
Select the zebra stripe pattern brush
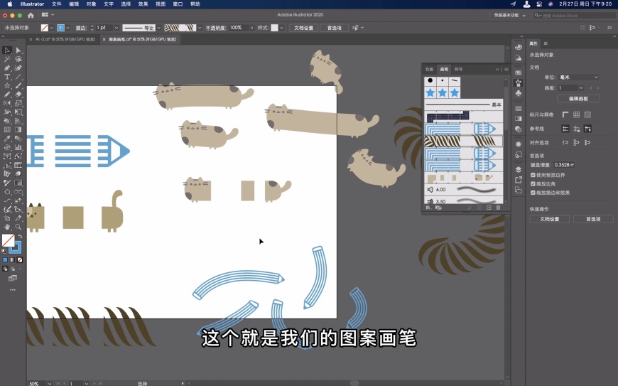click(463, 141)
